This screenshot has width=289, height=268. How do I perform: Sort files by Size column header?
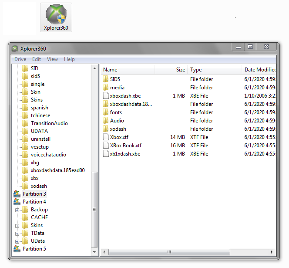coord(171,70)
